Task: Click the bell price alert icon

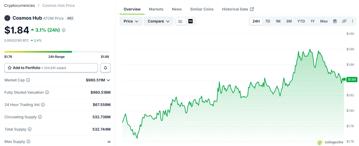Action: click(x=106, y=68)
